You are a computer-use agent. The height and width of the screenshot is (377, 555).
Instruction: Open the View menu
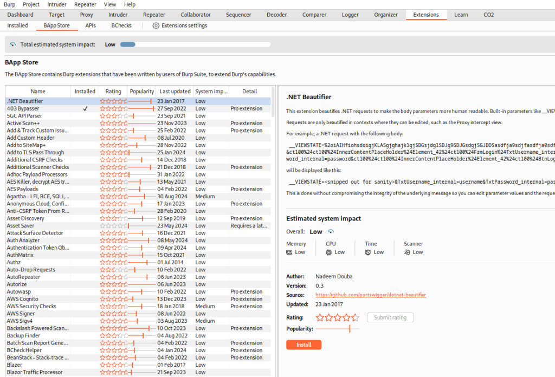tap(109, 4)
